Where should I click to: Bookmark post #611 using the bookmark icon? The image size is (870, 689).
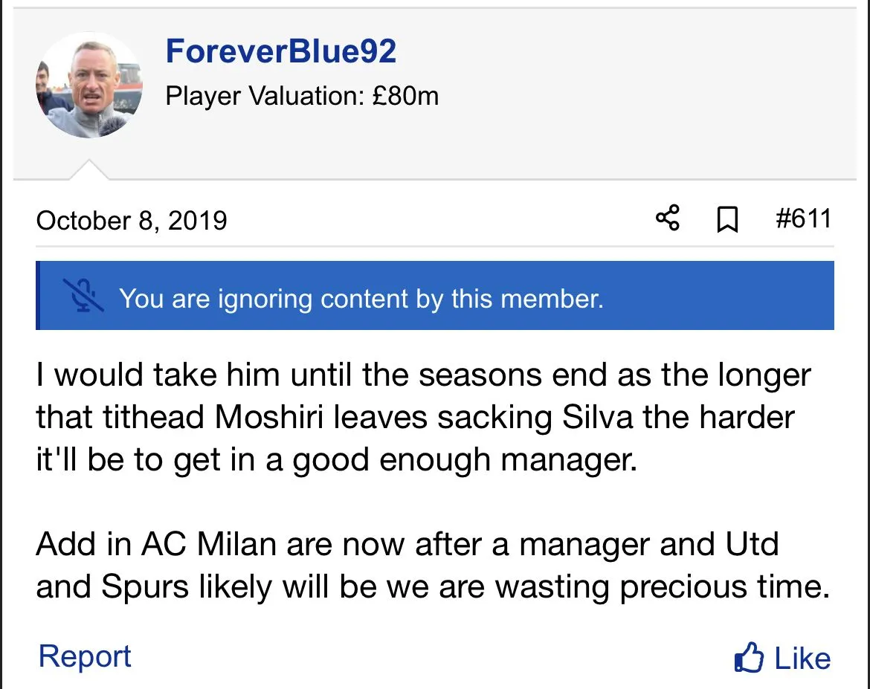coord(726,220)
